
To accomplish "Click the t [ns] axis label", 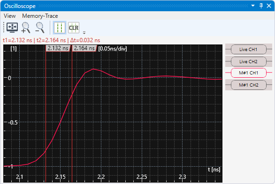I will coord(214,169).
